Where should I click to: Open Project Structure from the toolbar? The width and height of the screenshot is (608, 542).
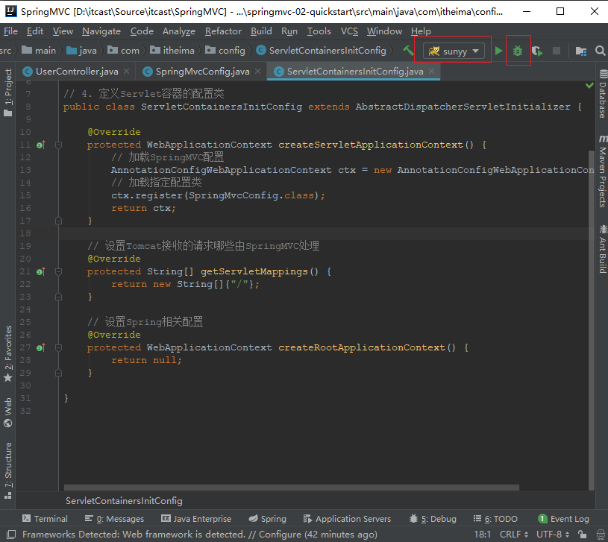(x=581, y=51)
